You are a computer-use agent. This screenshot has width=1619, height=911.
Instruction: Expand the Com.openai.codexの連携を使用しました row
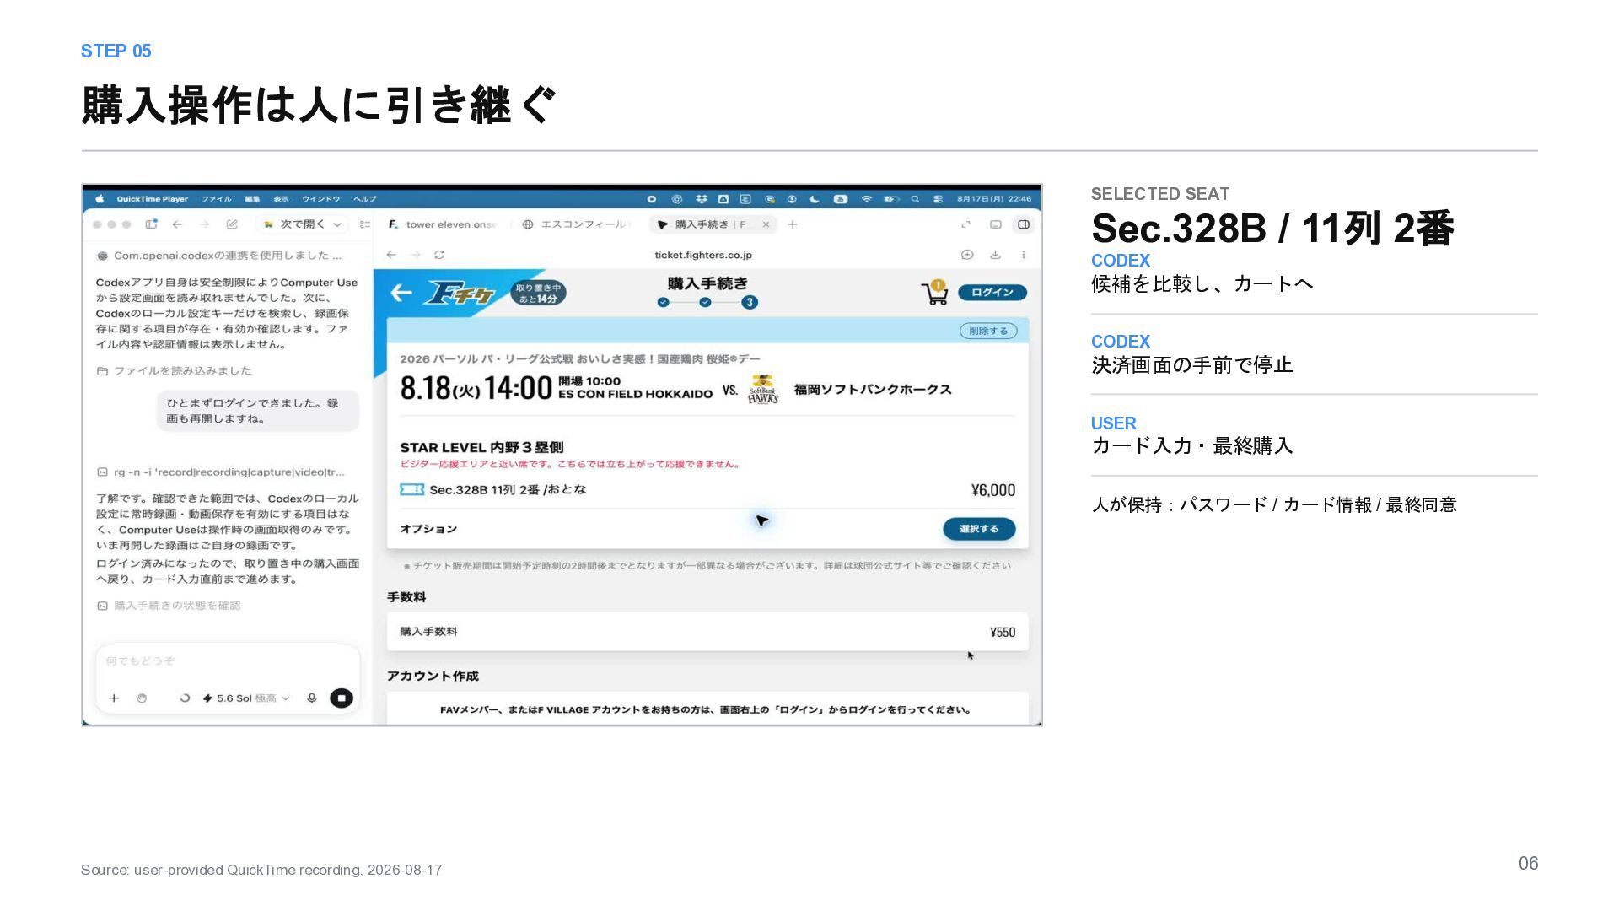219,256
